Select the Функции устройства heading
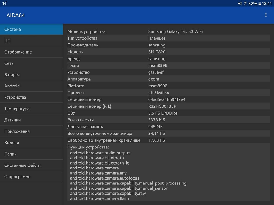Viewport: 274px width, 205px height. coord(88,147)
